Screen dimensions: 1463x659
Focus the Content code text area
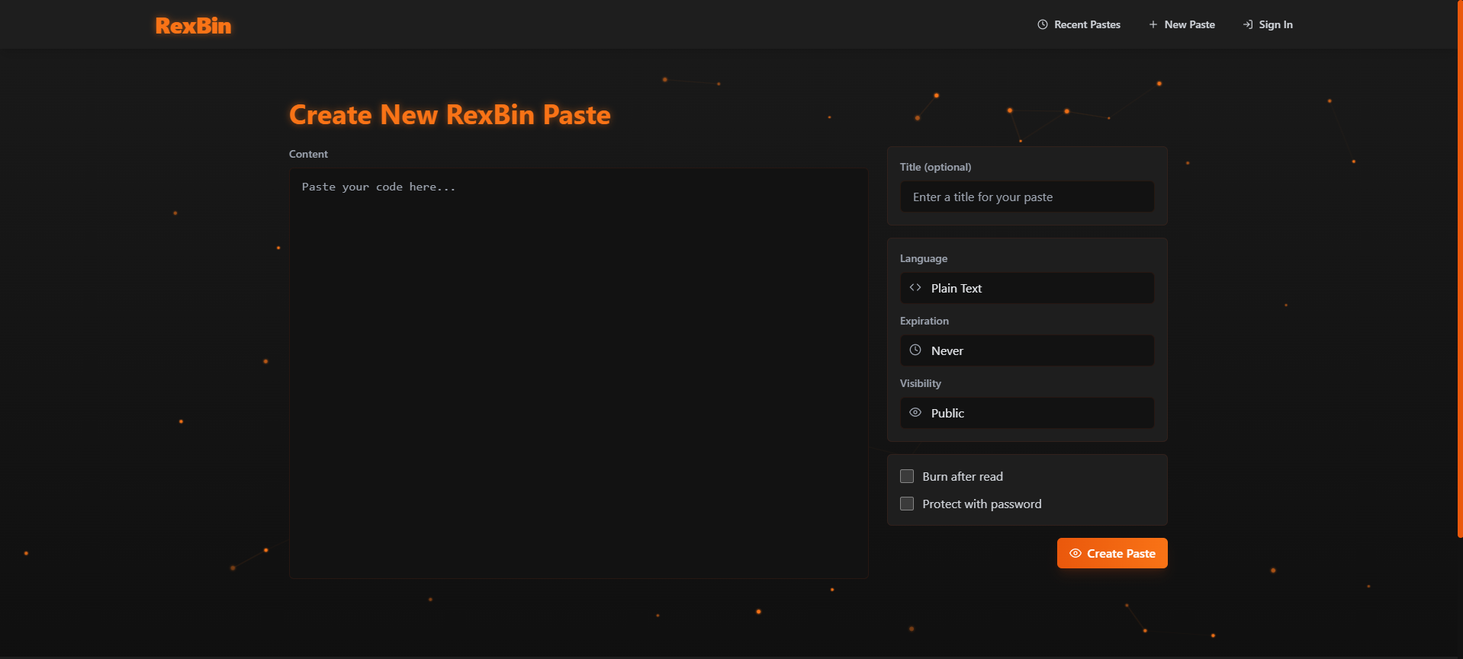coord(578,373)
